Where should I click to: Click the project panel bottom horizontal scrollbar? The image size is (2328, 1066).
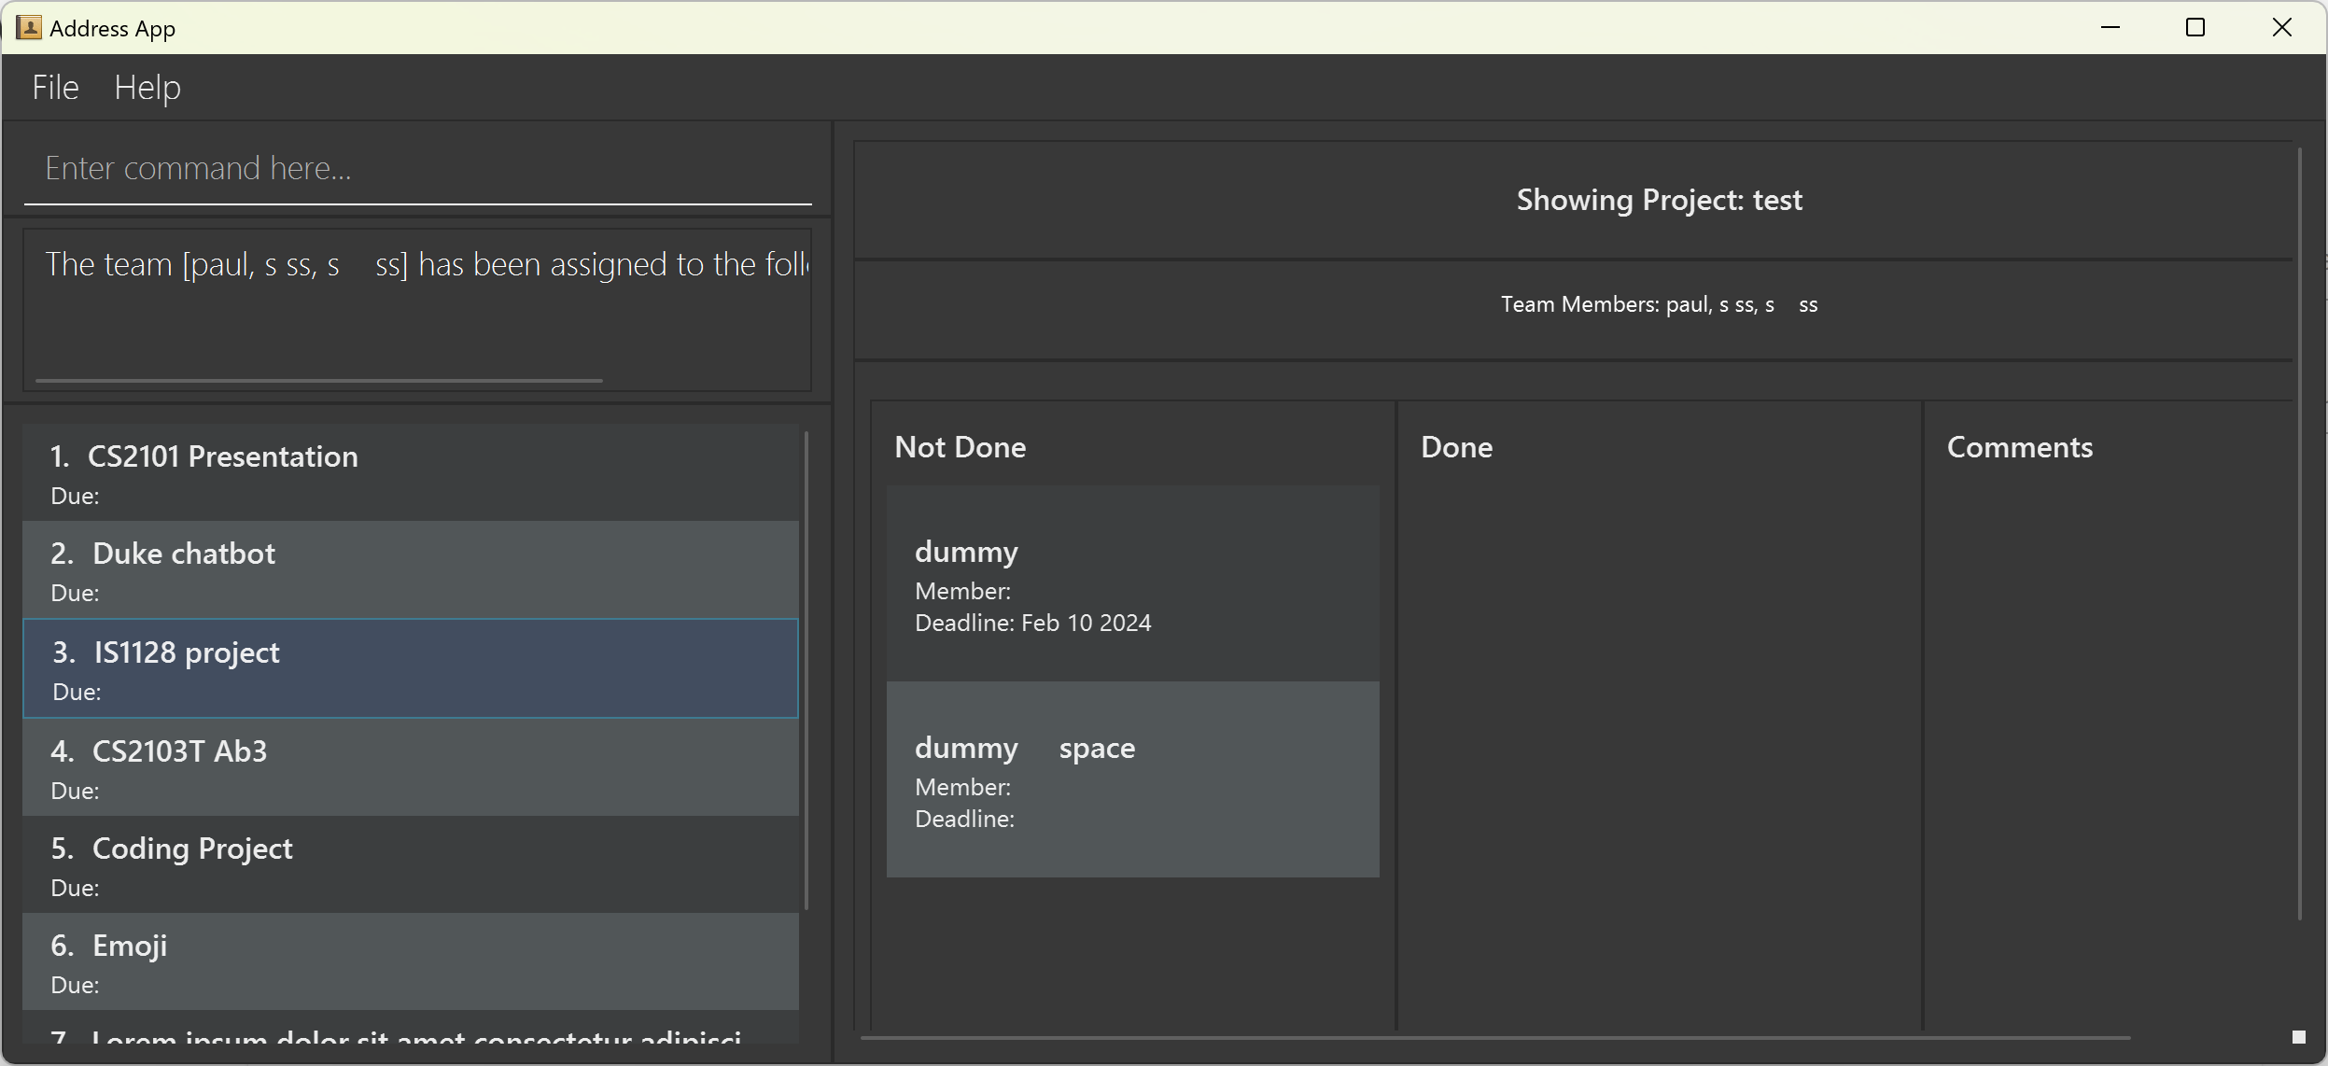1494,1037
